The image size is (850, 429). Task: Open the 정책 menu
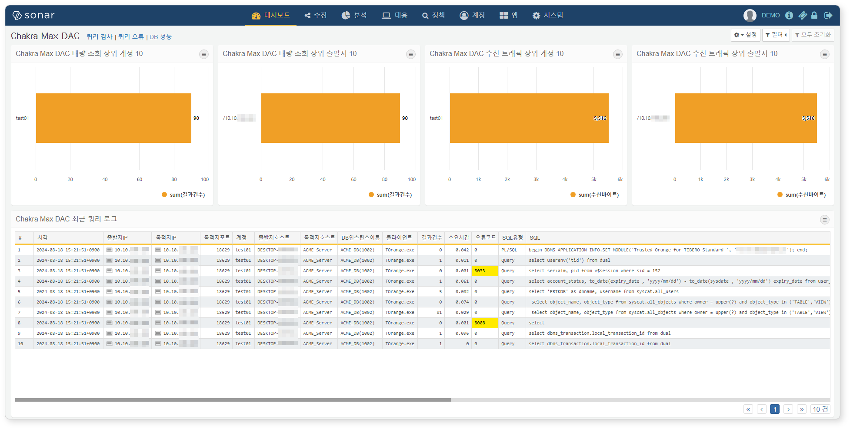click(433, 15)
